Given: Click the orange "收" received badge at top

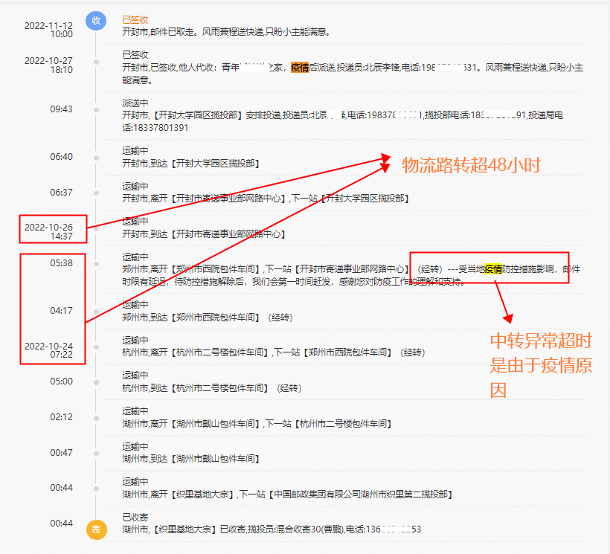Looking at the screenshot, I should tap(96, 20).
